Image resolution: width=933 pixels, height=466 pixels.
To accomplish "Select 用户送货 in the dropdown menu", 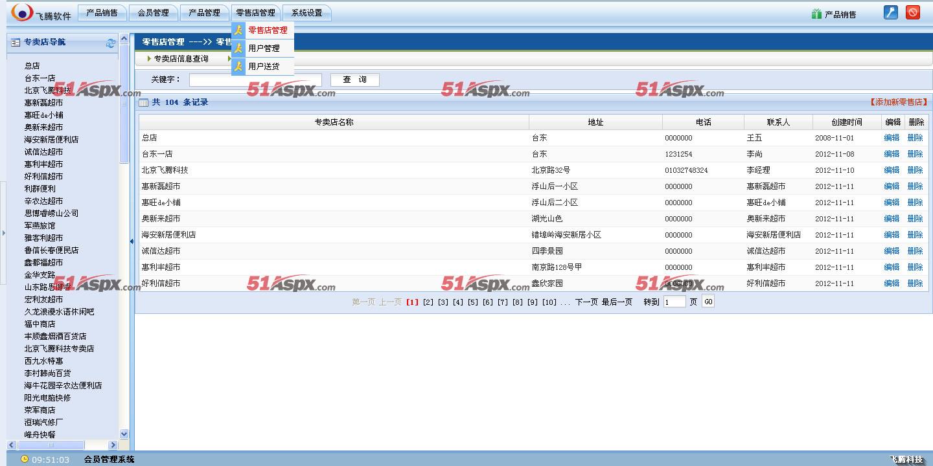I will (264, 66).
